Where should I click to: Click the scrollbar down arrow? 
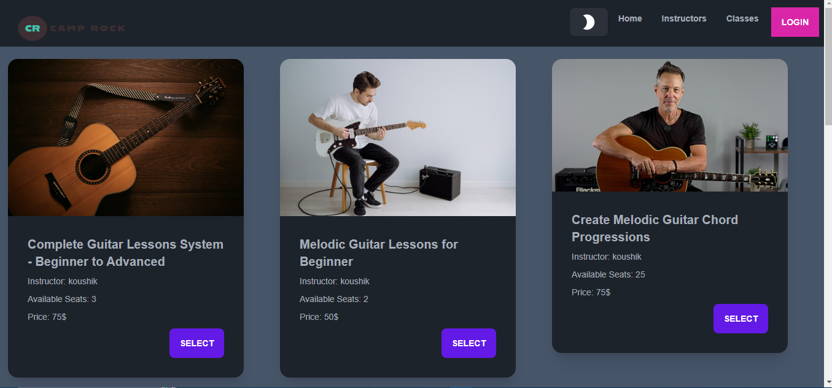pyautogui.click(x=828, y=382)
